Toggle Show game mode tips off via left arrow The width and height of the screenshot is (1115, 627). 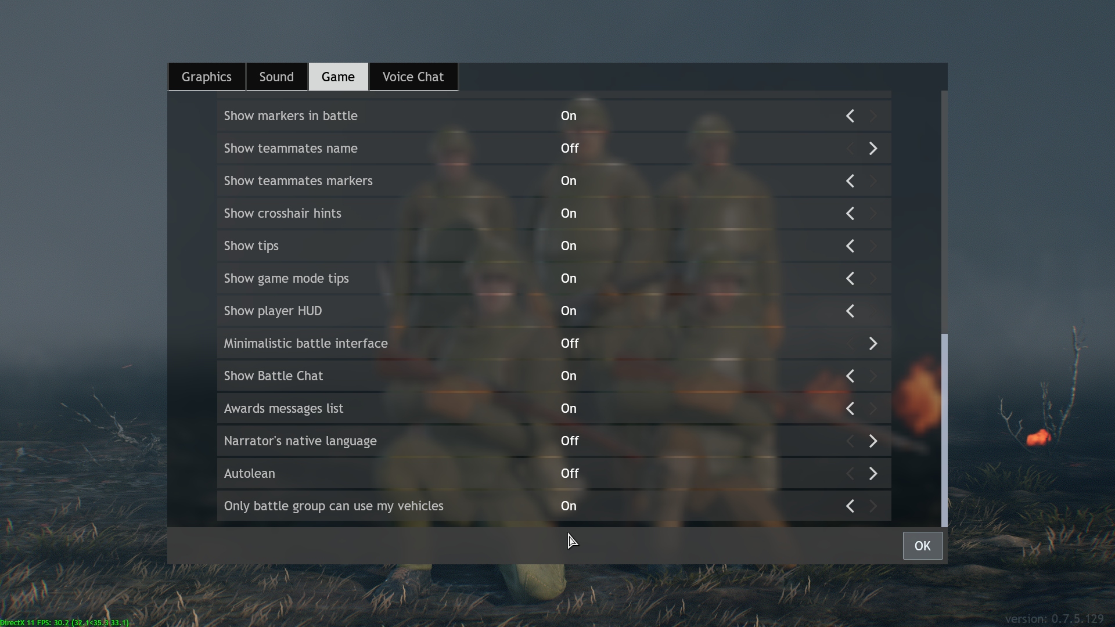coord(850,279)
